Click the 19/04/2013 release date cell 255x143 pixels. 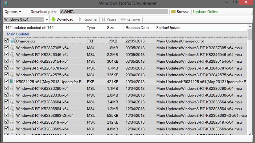135,82
